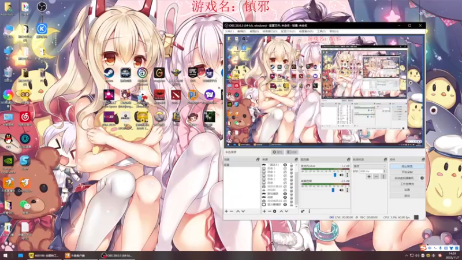Open Epic Games icon on the desktop
The image size is (462, 260).
pos(193,73)
